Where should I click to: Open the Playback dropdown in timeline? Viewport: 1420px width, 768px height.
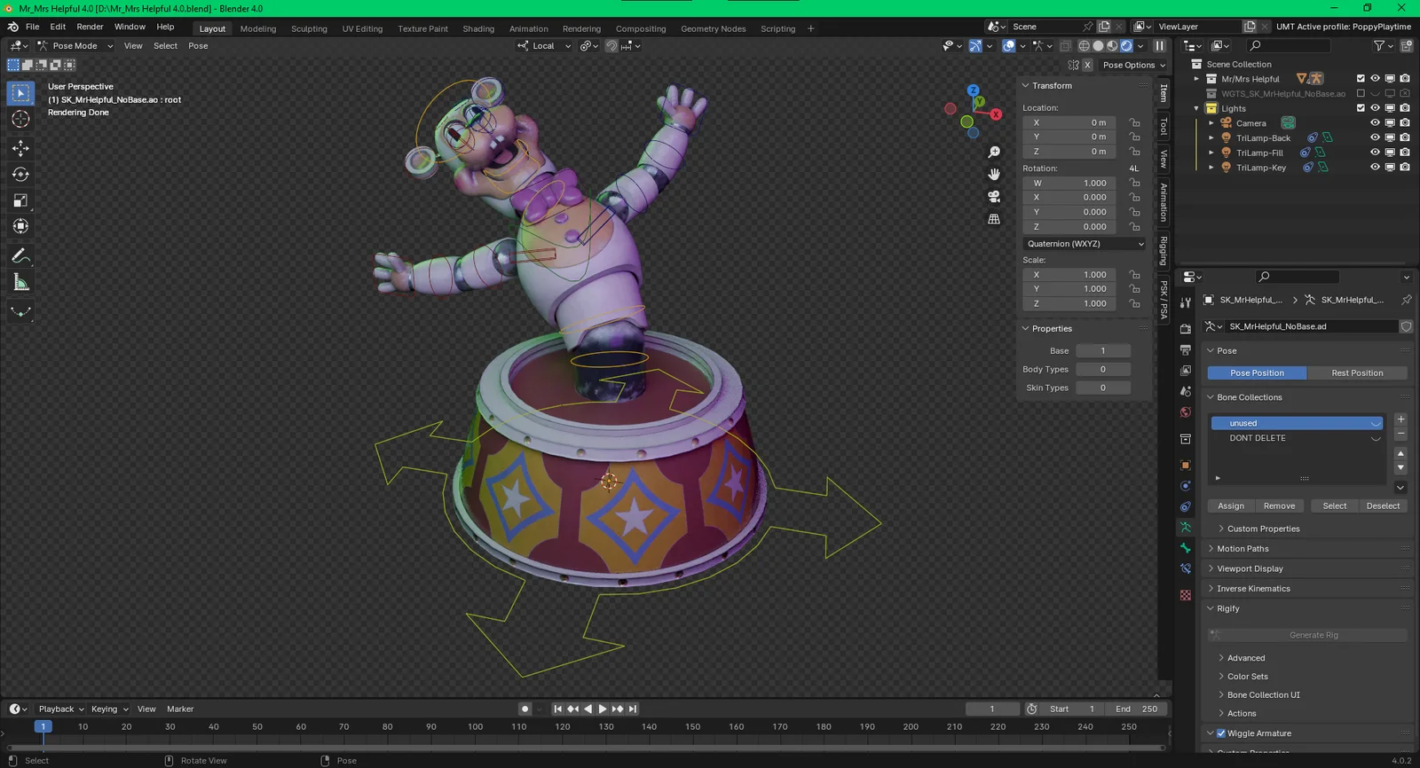[61, 709]
